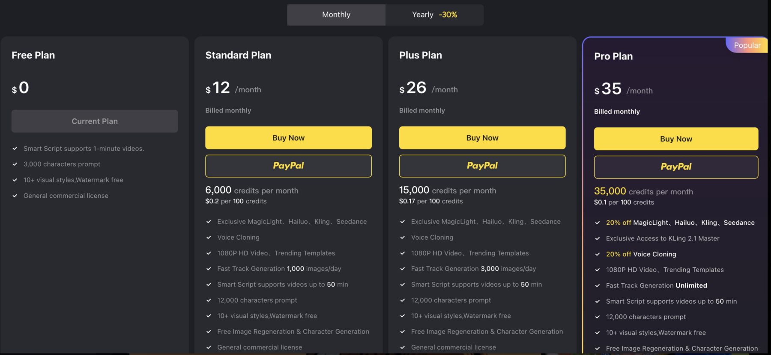Click checkmark beside Free Plan General commercial license
This screenshot has width=771, height=355.
click(15, 196)
